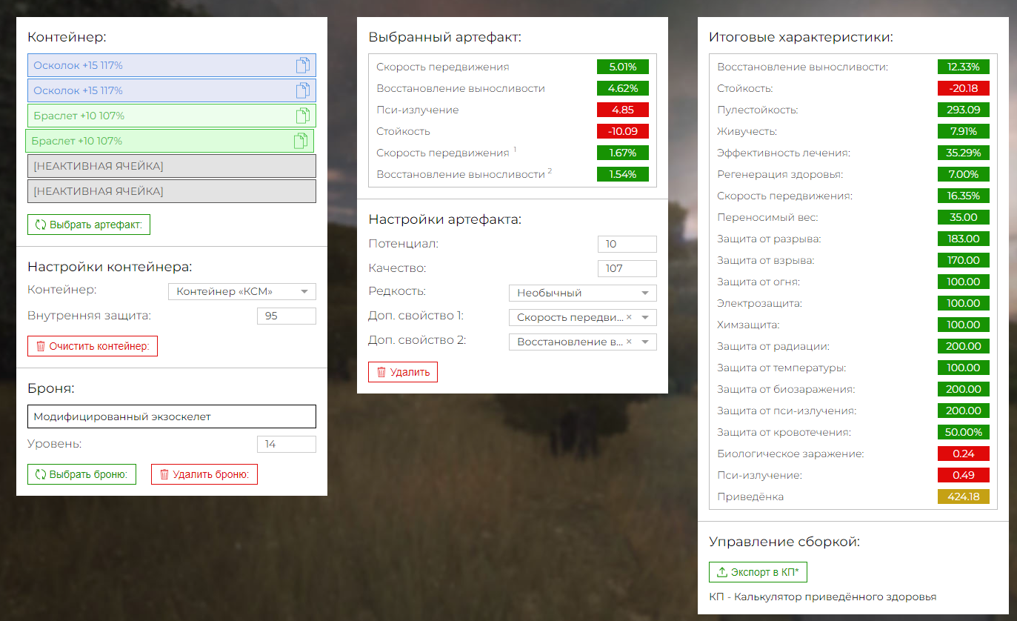Click the total Пси-излучение value 0.49
This screenshot has width=1017, height=621.
point(964,475)
